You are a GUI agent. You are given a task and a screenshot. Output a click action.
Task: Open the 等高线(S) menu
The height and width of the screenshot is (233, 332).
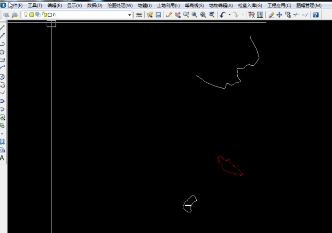pyautogui.click(x=194, y=5)
